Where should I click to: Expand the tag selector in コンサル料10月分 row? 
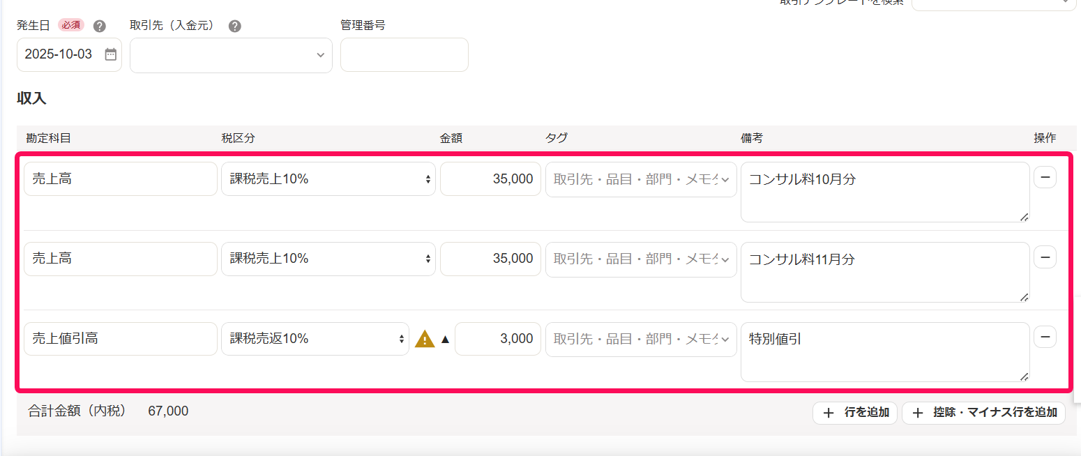[x=641, y=179]
